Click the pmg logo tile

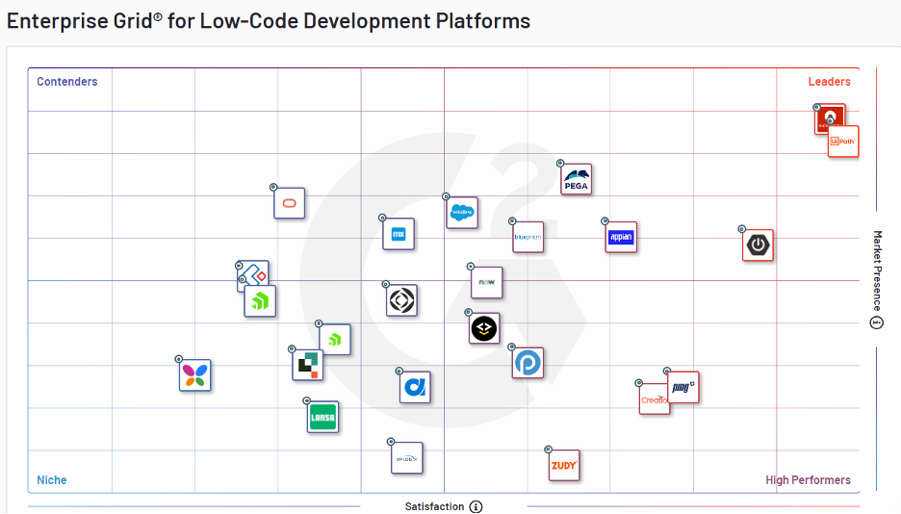tap(683, 387)
